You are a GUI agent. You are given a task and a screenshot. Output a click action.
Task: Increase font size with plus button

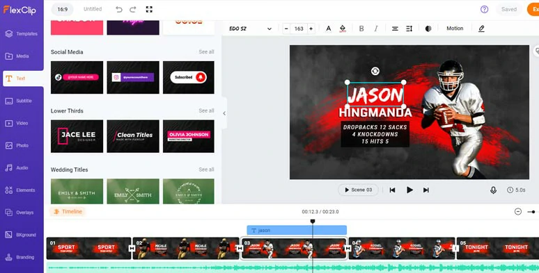[311, 28]
